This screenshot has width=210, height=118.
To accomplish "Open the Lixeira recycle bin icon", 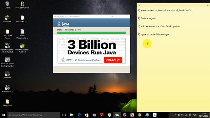I will point(7,5).
